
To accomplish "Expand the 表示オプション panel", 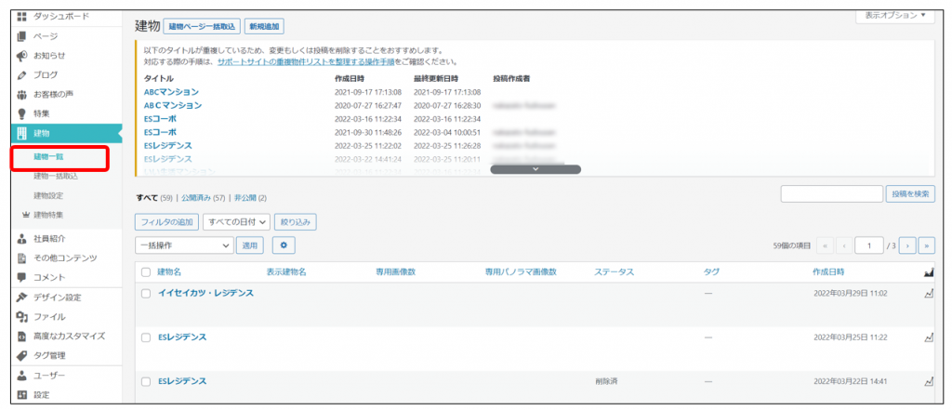I will (894, 16).
